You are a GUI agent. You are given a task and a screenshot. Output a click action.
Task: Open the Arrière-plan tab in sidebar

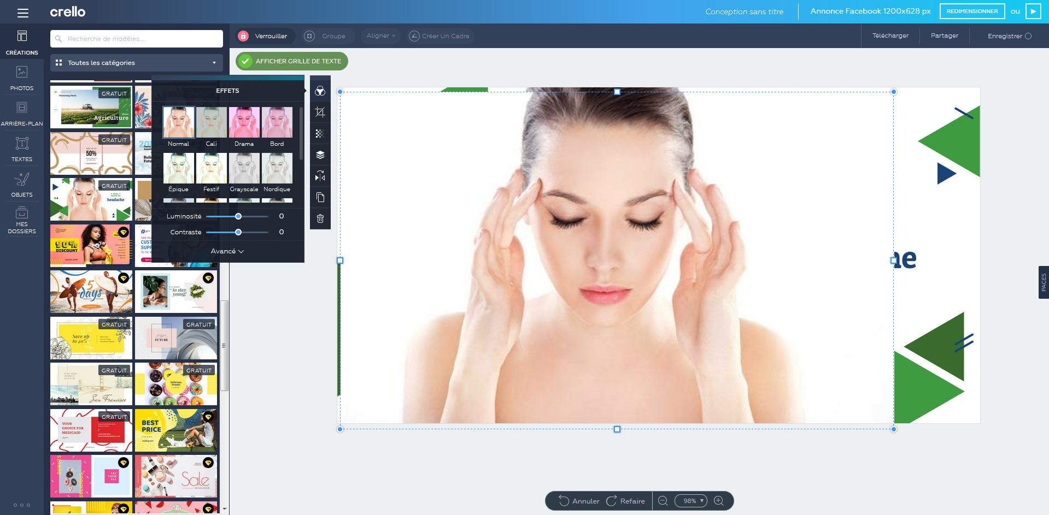(x=22, y=114)
